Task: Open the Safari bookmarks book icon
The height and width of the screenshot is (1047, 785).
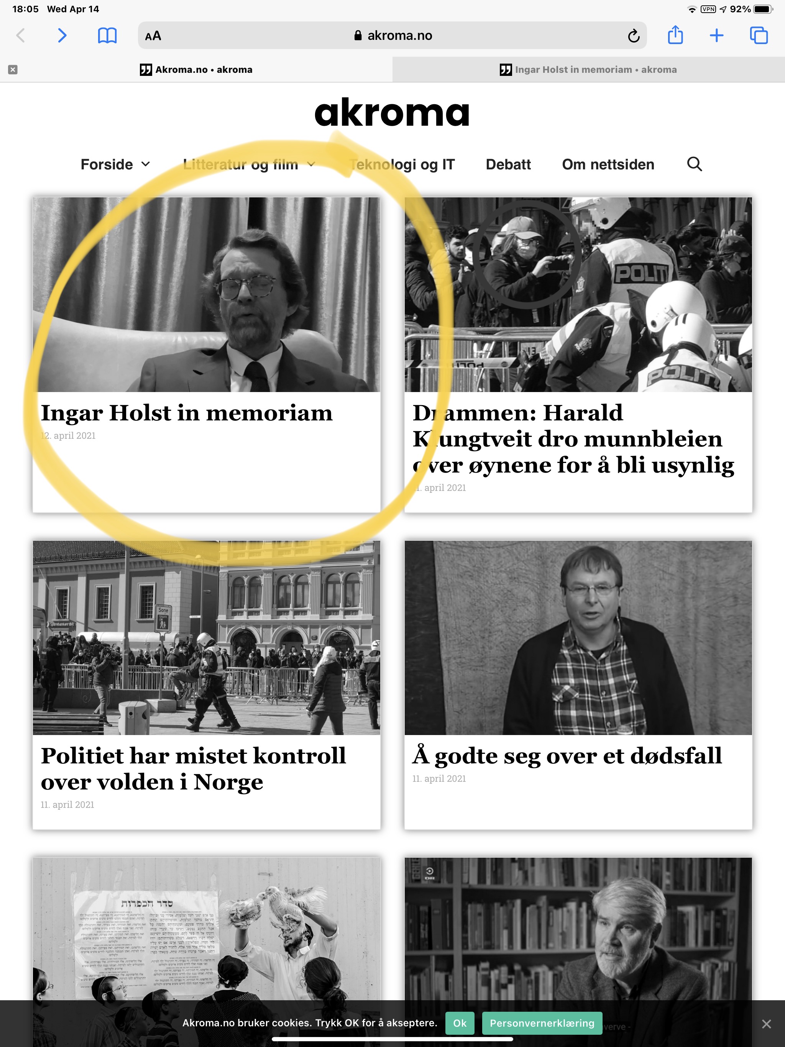Action: pos(107,36)
